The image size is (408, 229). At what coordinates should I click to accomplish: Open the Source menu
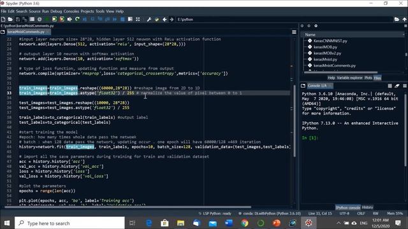34,11
